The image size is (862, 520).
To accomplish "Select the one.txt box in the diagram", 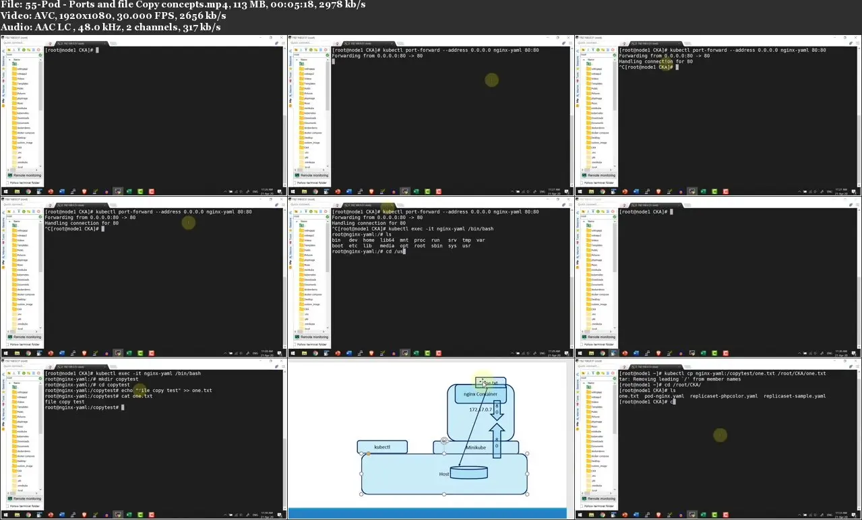I will (x=491, y=383).
